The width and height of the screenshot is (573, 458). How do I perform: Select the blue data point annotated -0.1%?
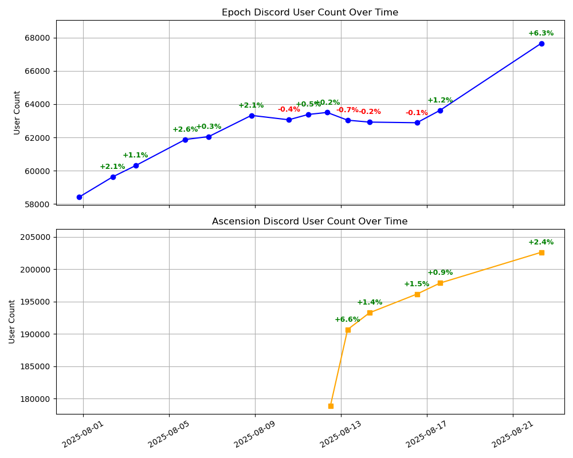click(x=417, y=123)
